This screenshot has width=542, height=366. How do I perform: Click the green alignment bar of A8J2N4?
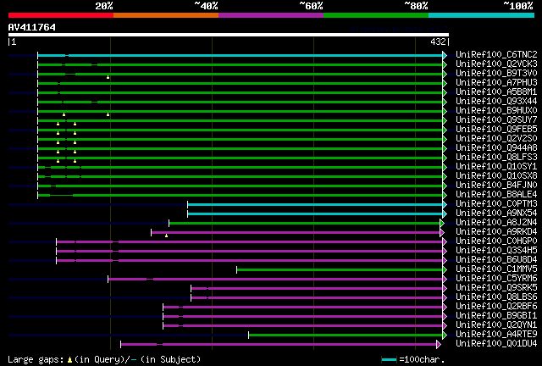305,224
